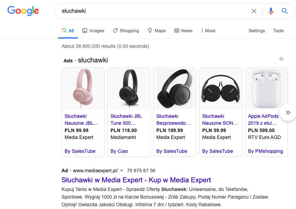This screenshot has height=209, width=296.
Task: Open Settings in the search bar
Action: tap(257, 31)
